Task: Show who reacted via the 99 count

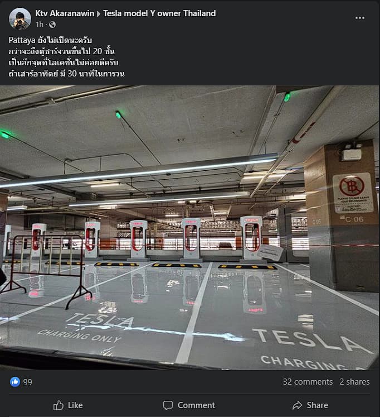Action: tap(27, 382)
